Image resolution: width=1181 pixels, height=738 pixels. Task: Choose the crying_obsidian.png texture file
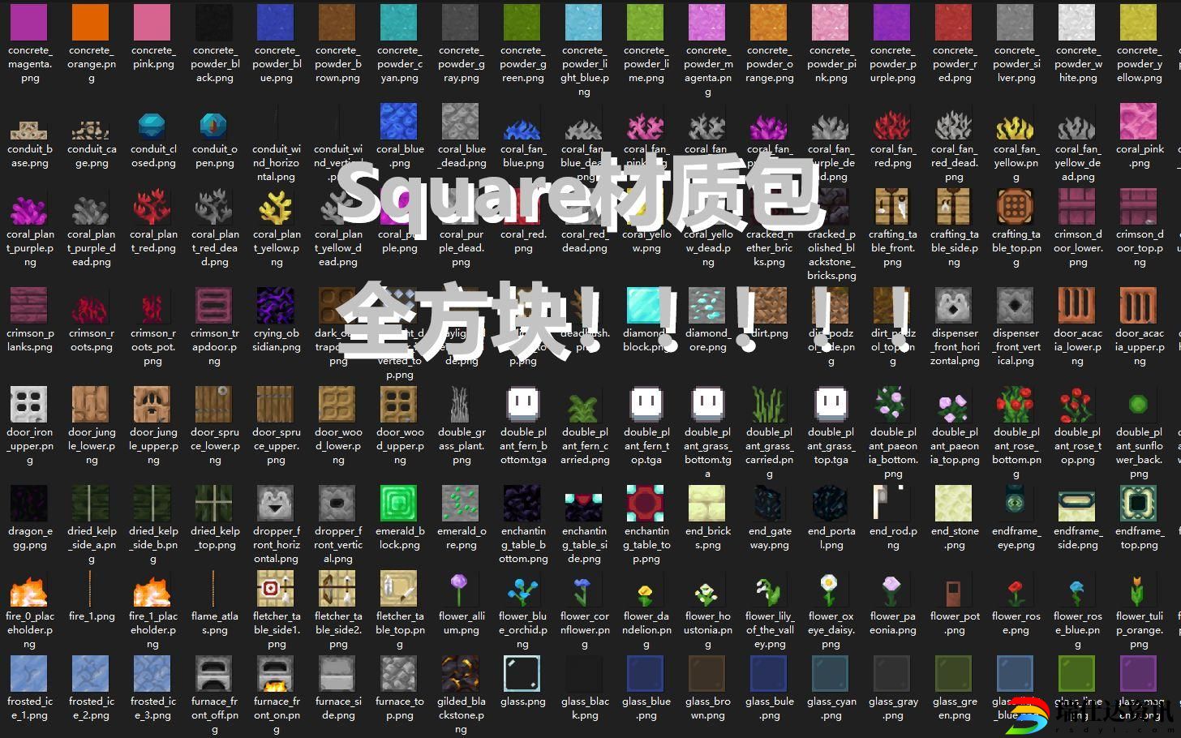pyautogui.click(x=276, y=306)
